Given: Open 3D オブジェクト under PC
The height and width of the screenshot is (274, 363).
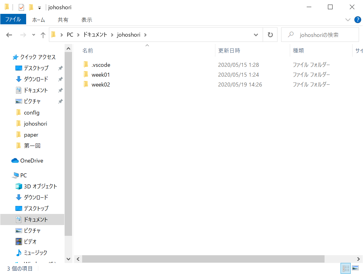Looking at the screenshot, I should 40,187.
